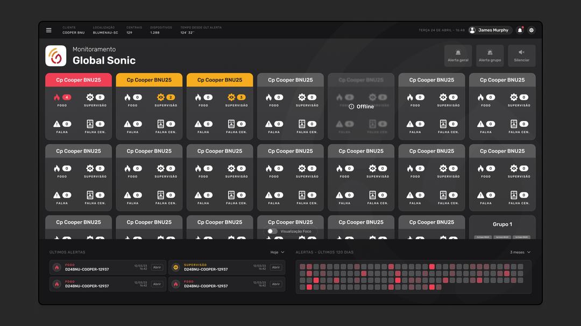Click supervision gear on first yellow card

[x=160, y=97]
